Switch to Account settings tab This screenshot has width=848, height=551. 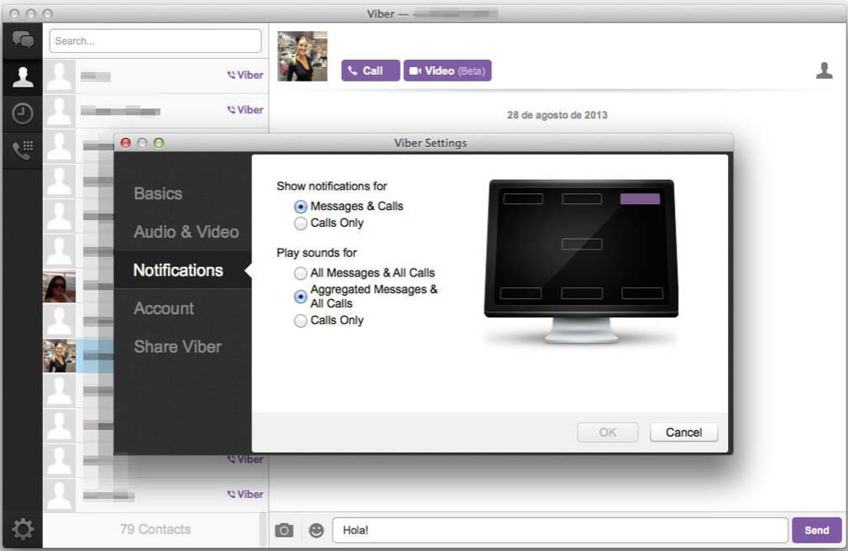click(x=164, y=308)
